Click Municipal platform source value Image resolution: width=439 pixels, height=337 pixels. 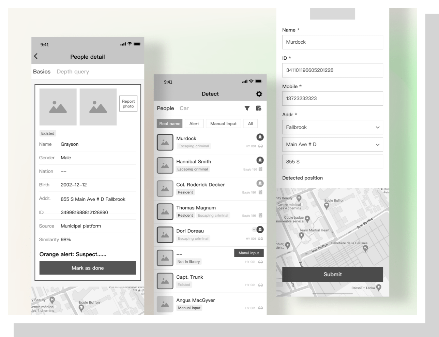(81, 226)
